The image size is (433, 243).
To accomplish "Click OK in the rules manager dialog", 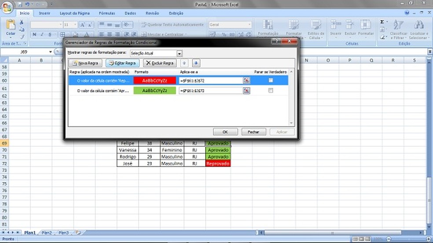I will click(225, 132).
